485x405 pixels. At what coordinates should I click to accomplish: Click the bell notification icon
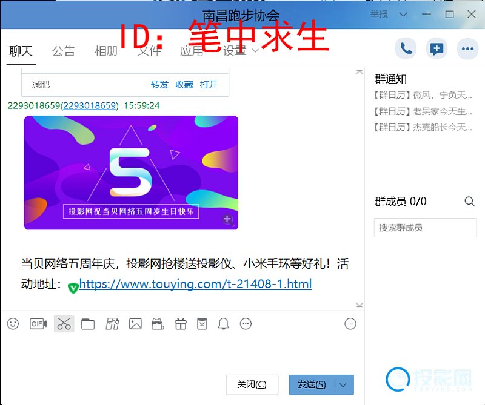(223, 324)
